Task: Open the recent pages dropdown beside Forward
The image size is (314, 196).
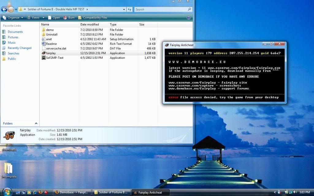Action: 16,9
